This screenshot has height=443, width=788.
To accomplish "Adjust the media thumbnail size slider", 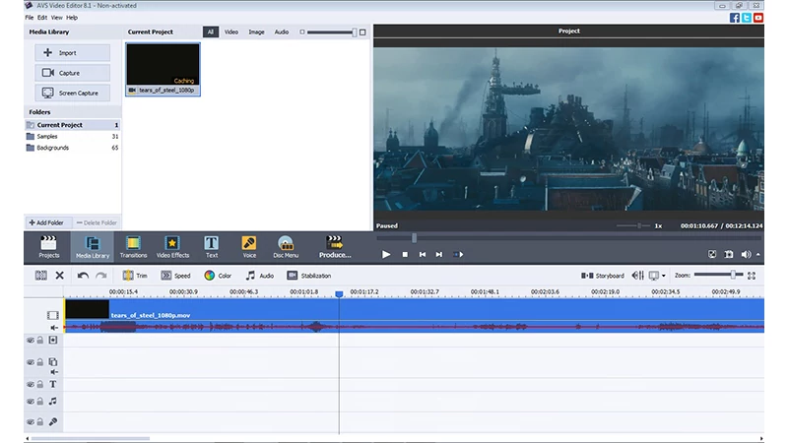I will click(332, 32).
